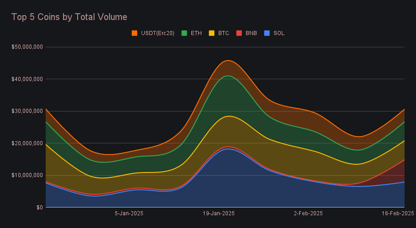Click the 2-Feb-2025 x-axis date label

[308, 213]
